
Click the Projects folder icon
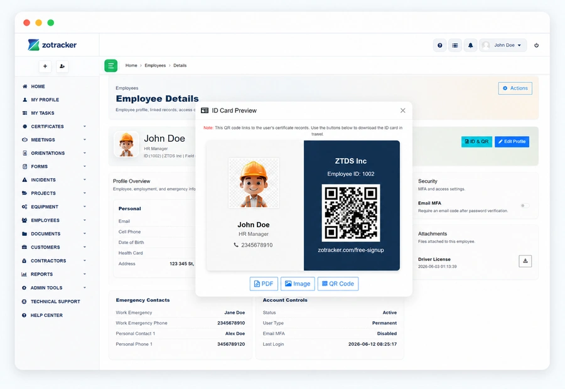(24, 193)
